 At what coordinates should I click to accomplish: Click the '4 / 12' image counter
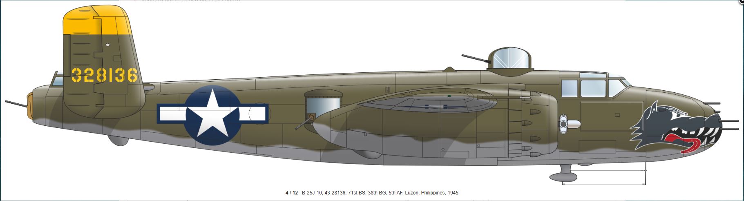pos(292,193)
